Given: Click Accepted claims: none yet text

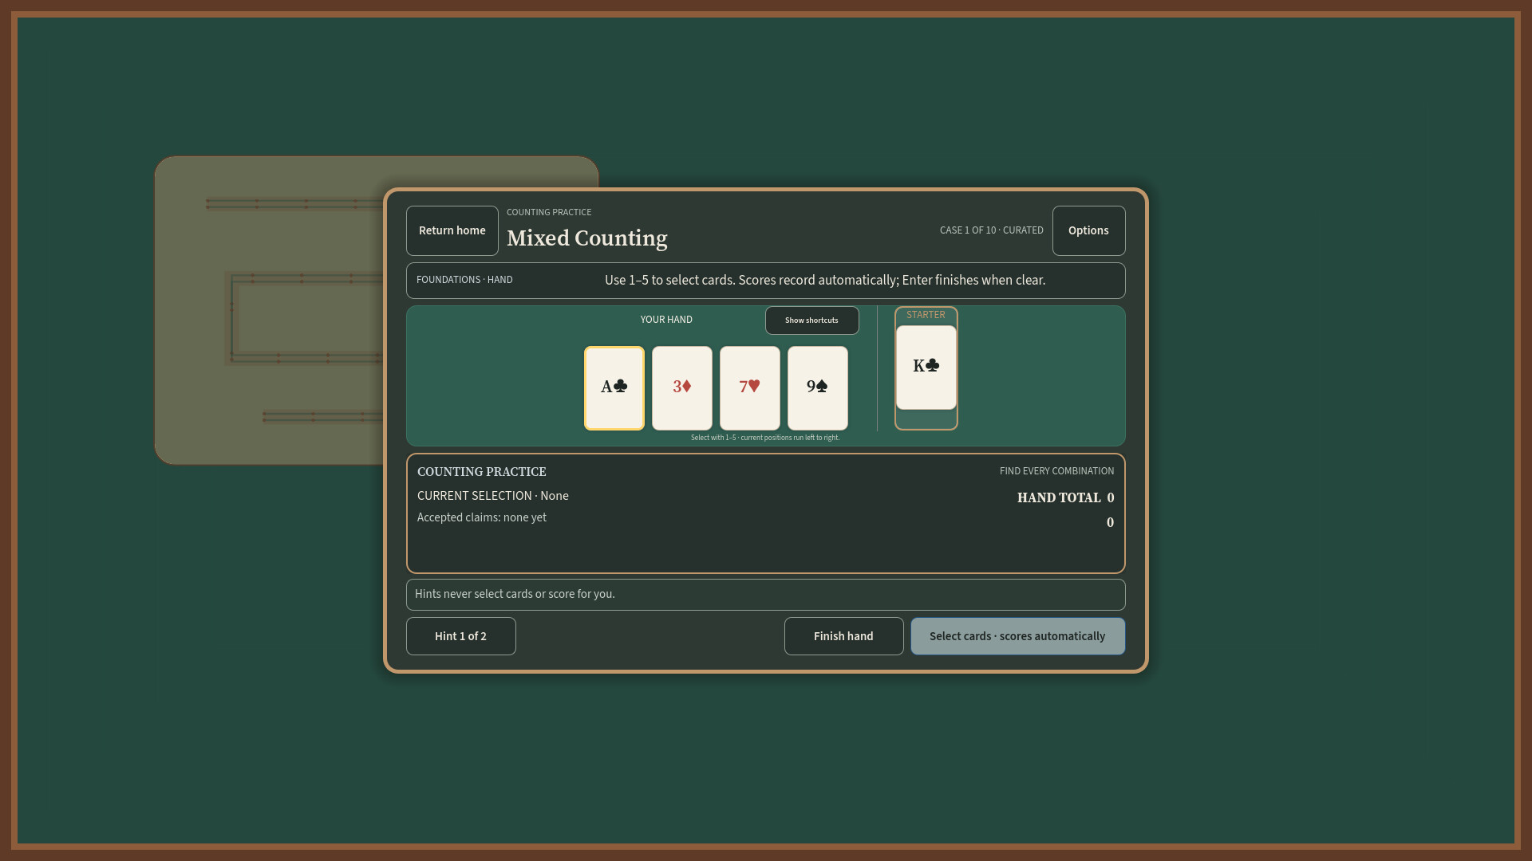Looking at the screenshot, I should 481,517.
